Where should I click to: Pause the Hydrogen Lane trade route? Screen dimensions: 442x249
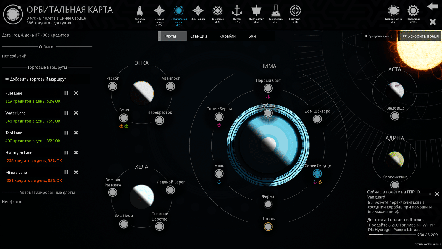point(66,152)
